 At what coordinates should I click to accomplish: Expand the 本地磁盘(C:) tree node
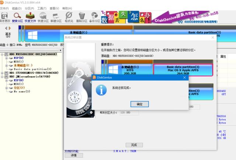tap(7, 65)
